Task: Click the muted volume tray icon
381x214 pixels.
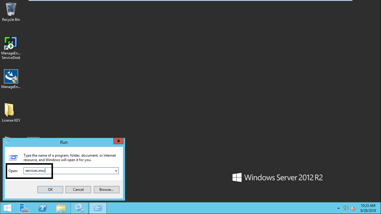Action: coord(353,208)
